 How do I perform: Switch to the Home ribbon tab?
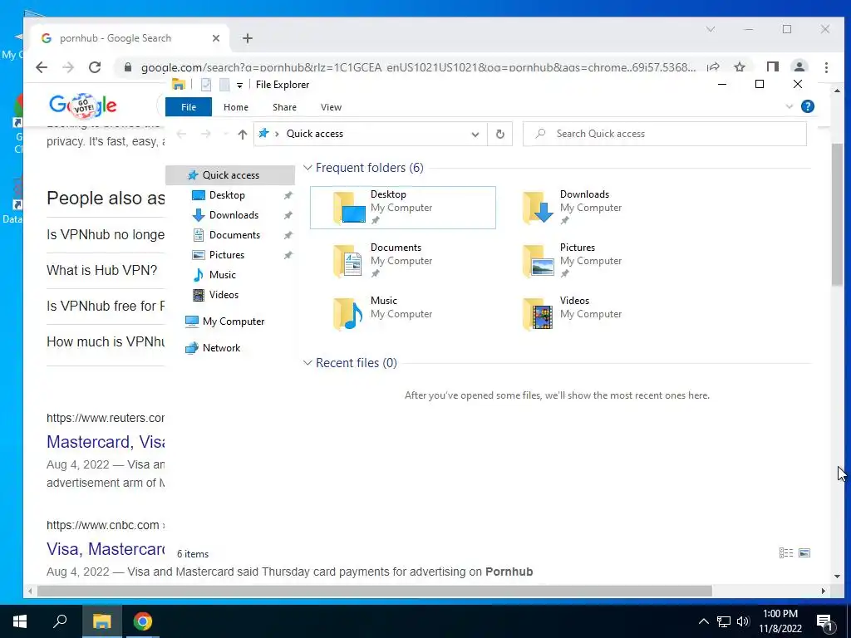coord(235,107)
